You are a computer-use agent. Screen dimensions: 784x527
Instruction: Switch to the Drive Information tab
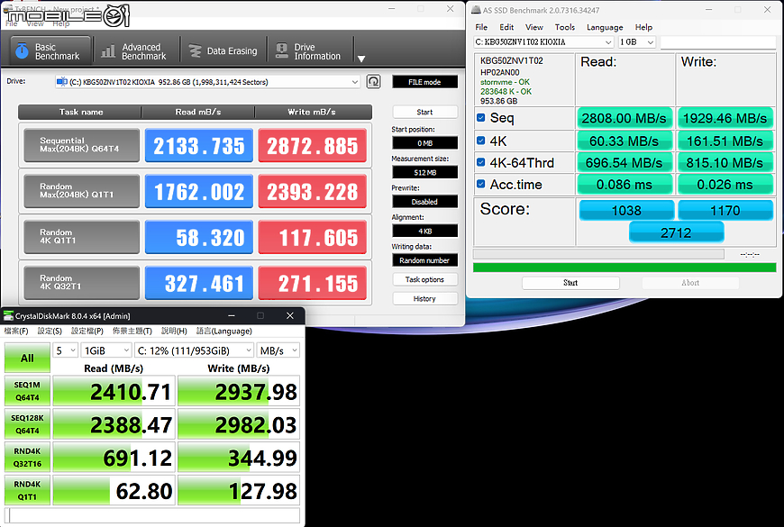click(x=309, y=51)
